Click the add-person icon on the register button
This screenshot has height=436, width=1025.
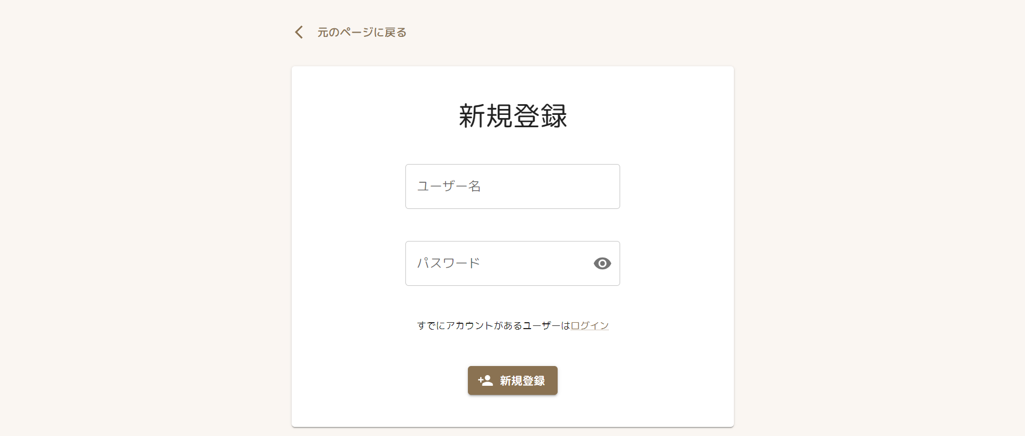(486, 380)
